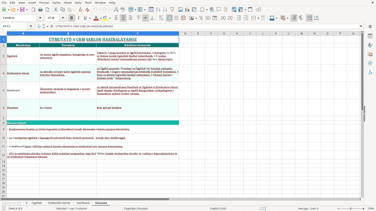Open the Sheet menu
This screenshot has width=376, height=211.
tap(68, 3)
